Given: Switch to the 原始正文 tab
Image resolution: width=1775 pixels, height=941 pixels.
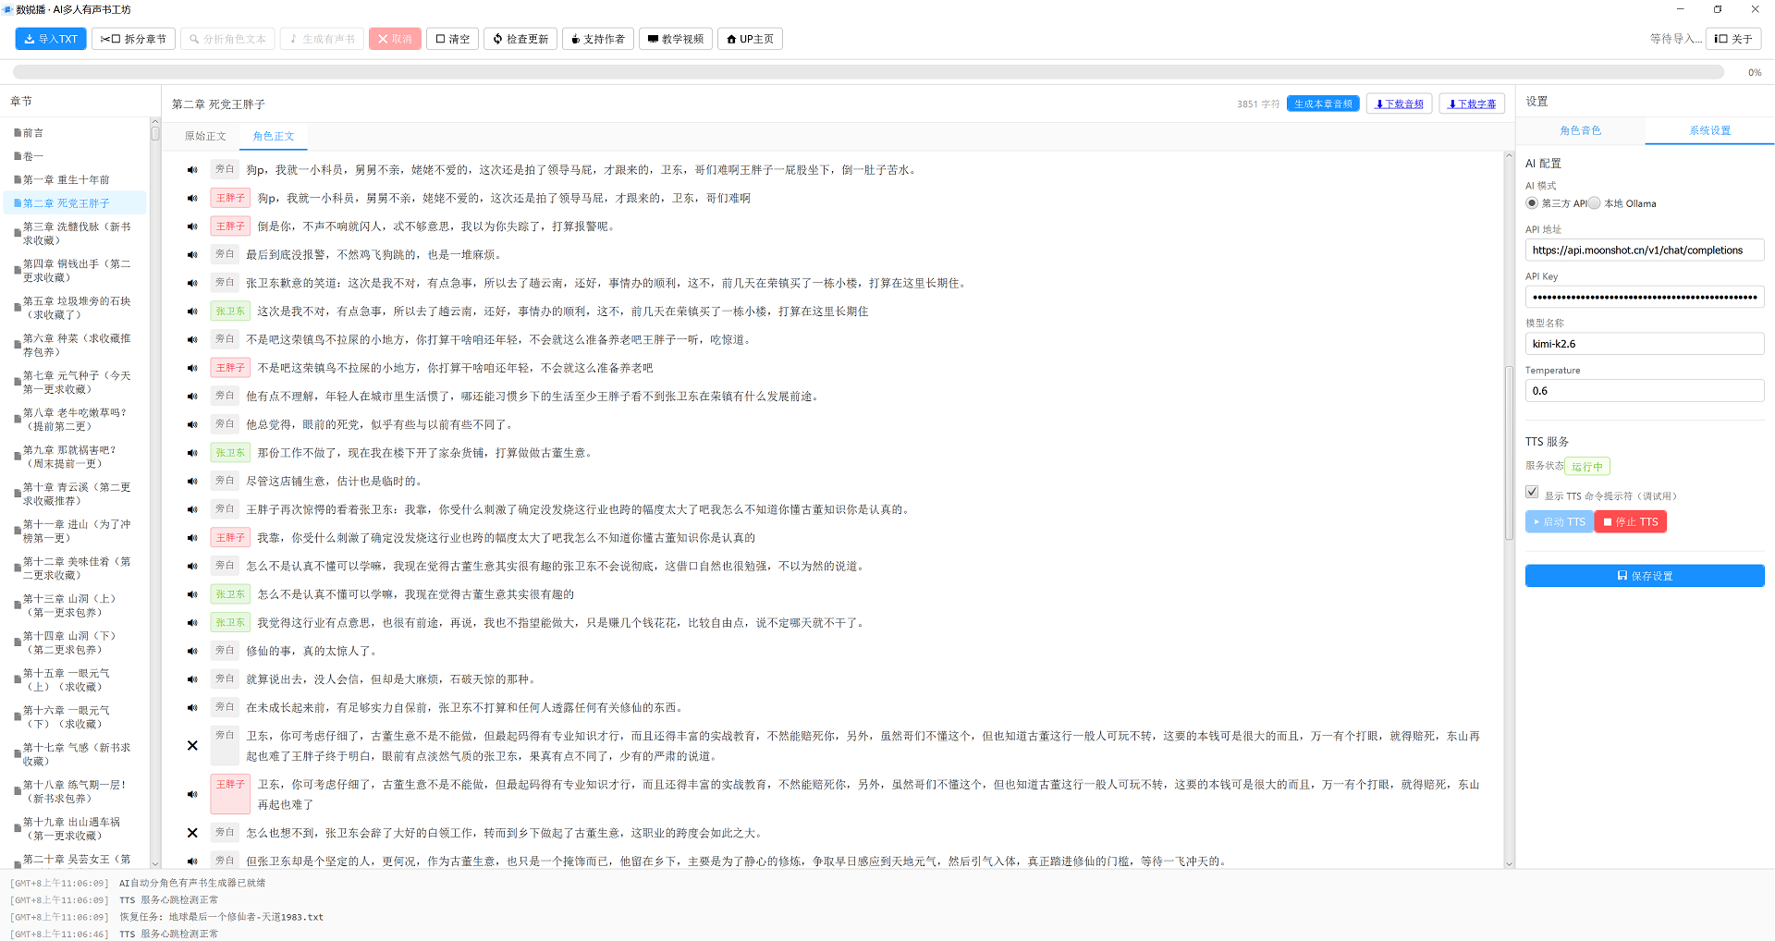Looking at the screenshot, I should pos(205,136).
